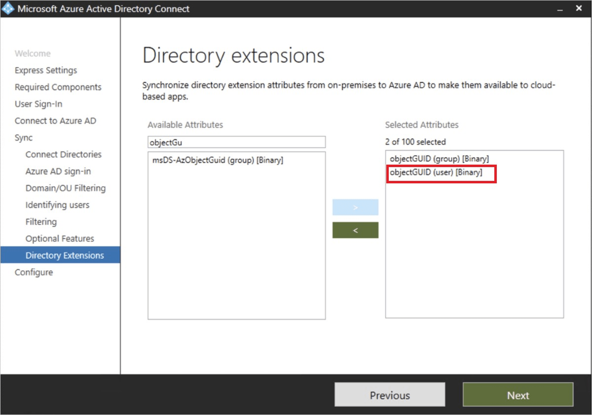Viewport: 592px width, 415px height.
Task: Click the Previous button
Action: [x=390, y=395]
